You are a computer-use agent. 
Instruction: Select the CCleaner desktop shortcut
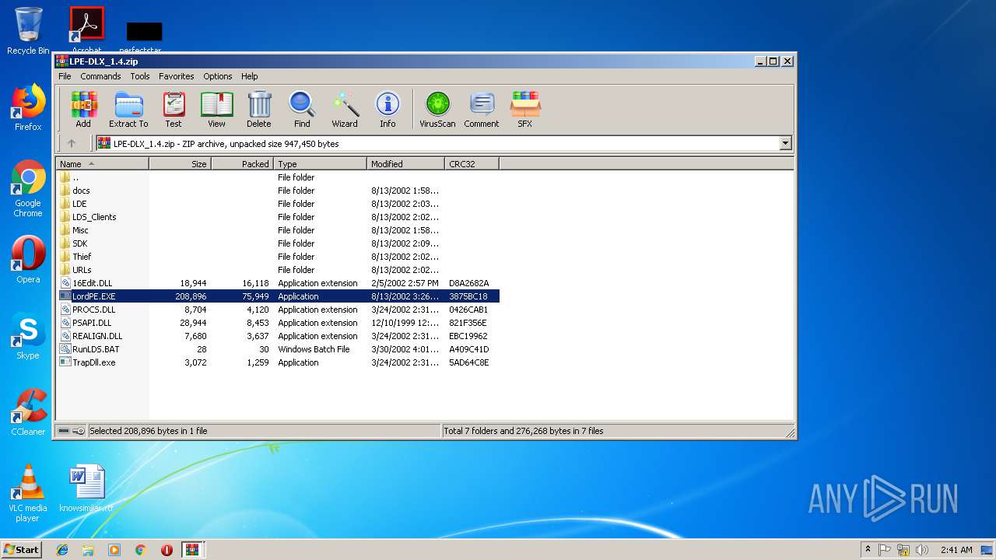click(28, 412)
